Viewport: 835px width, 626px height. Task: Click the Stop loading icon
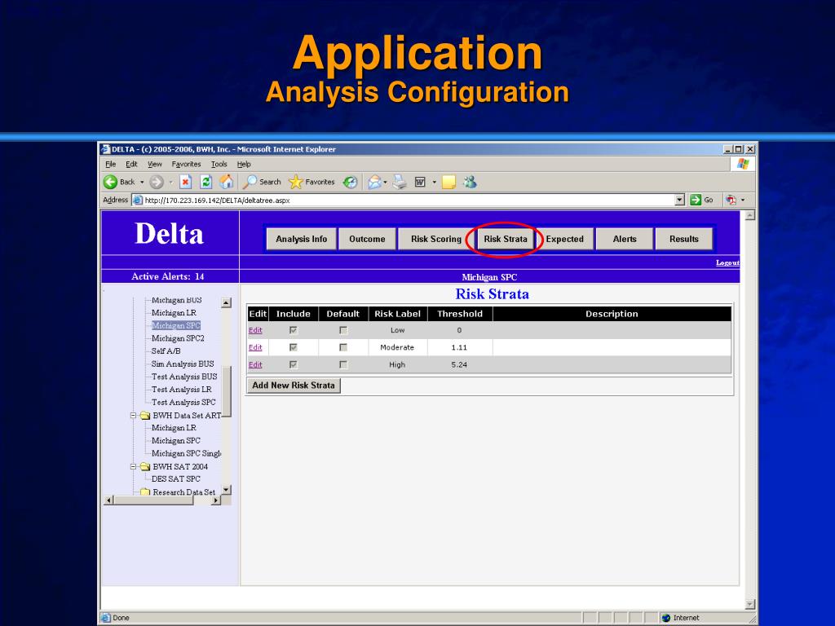point(185,182)
